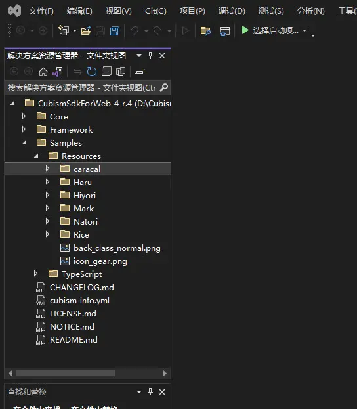Click the collapse all icon
The width and height of the screenshot is (357, 409).
coord(106,72)
